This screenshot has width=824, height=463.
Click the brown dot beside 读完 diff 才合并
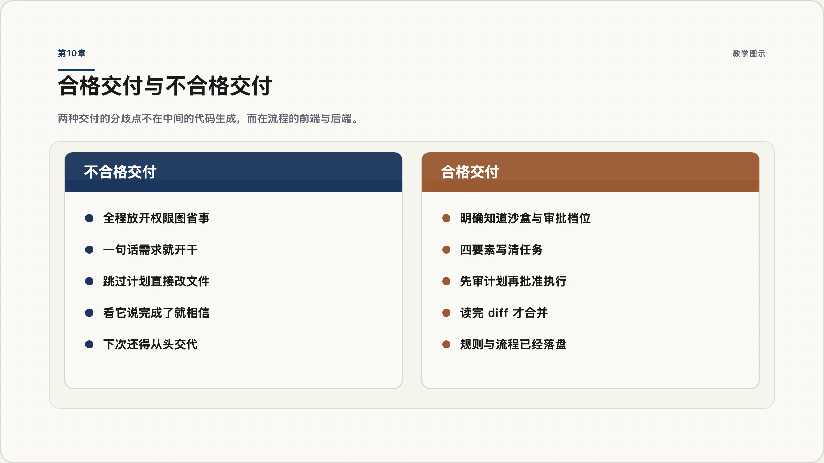446,313
